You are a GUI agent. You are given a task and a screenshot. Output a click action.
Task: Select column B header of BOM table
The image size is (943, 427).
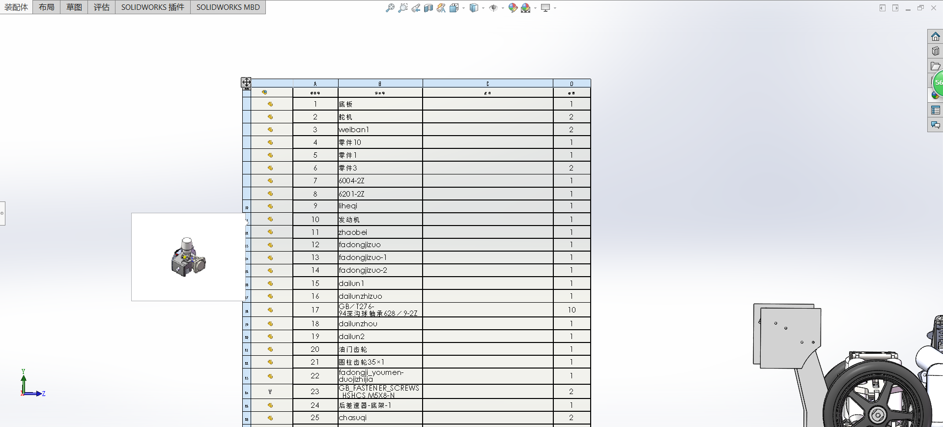pyautogui.click(x=380, y=84)
